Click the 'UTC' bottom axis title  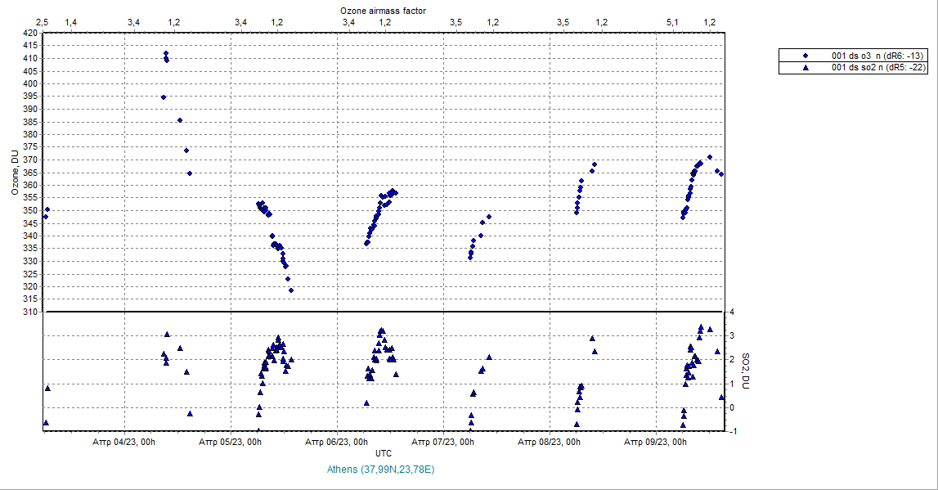(x=383, y=453)
